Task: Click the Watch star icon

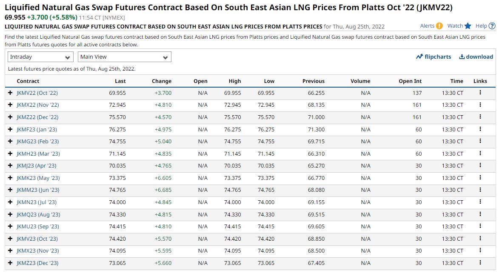Action: click(x=468, y=26)
